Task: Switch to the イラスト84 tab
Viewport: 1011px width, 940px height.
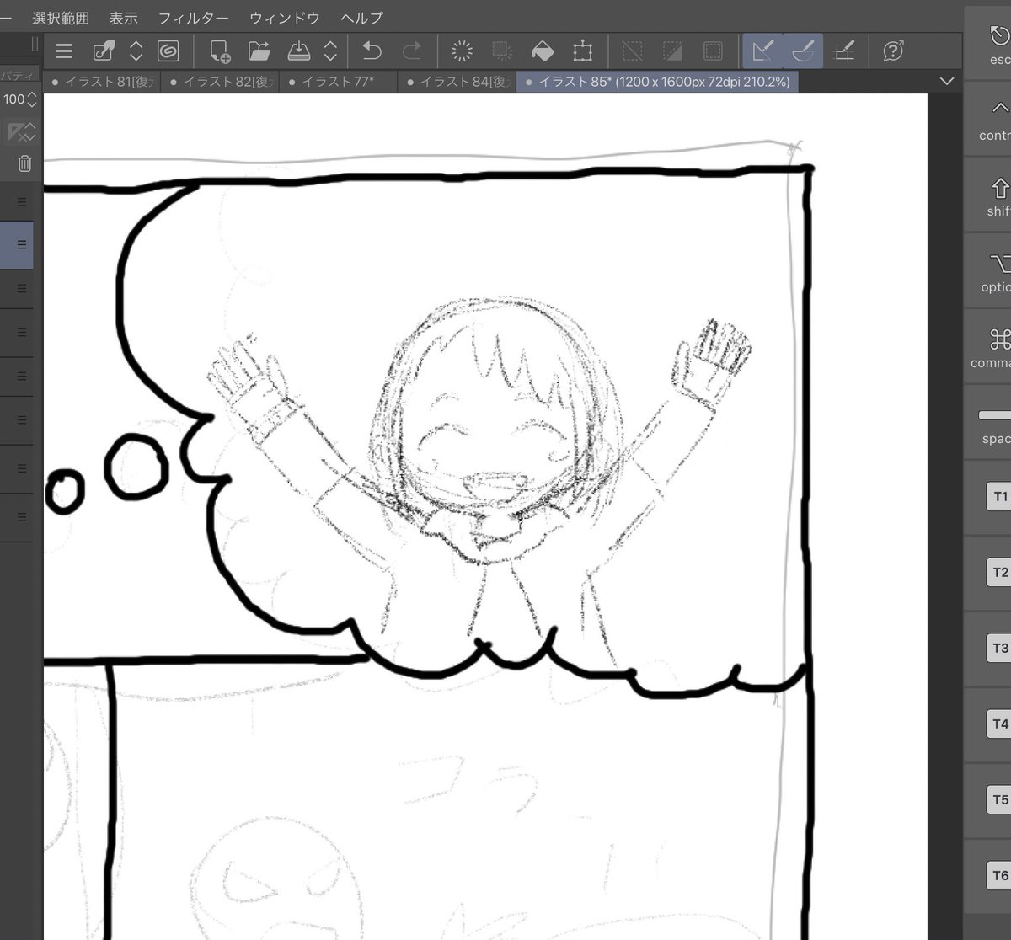Action: coord(457,82)
